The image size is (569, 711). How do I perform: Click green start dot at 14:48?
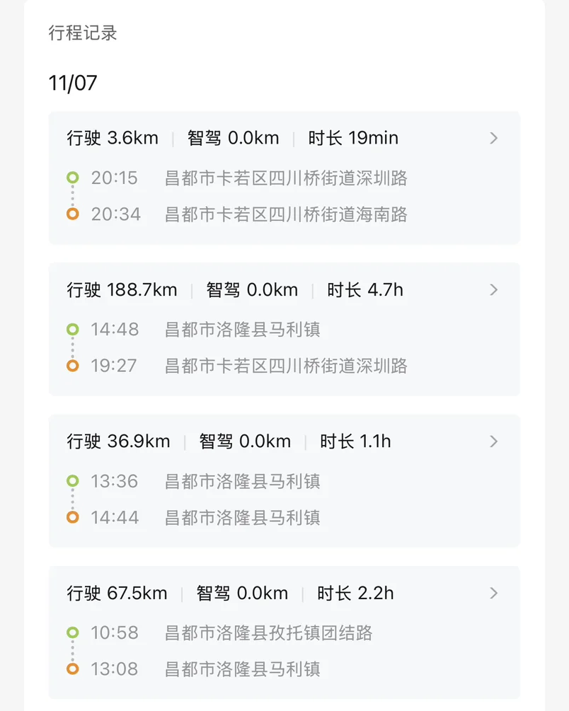(72, 329)
